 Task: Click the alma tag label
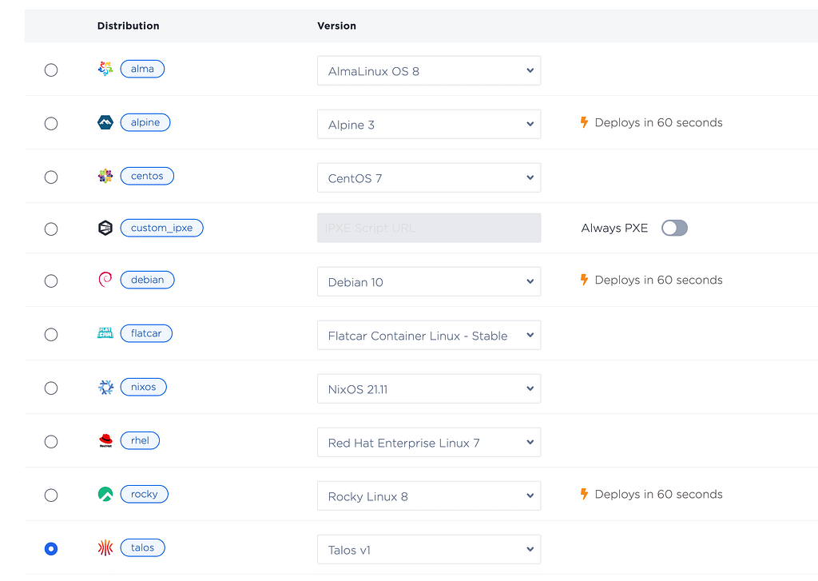142,69
